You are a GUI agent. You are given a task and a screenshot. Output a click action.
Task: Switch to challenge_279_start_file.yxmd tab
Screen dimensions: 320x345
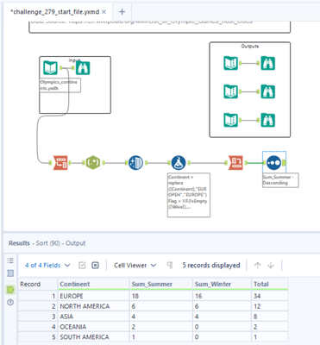[54, 12]
